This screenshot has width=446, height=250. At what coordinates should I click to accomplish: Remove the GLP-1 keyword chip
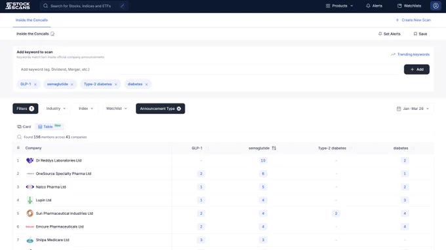coord(35,84)
